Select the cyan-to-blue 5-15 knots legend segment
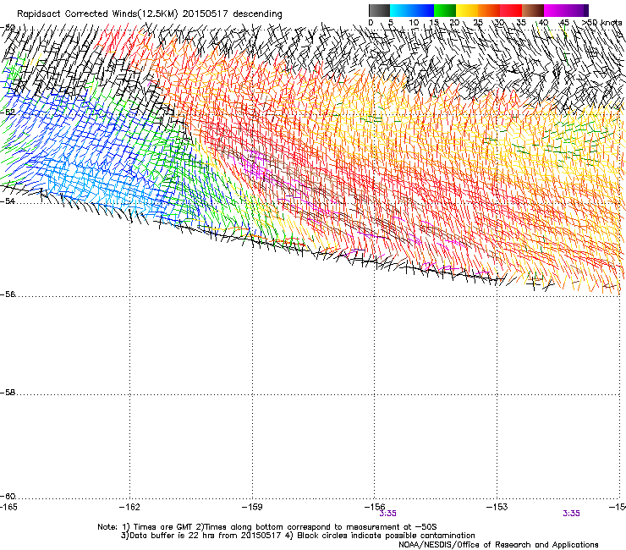 pyautogui.click(x=412, y=10)
